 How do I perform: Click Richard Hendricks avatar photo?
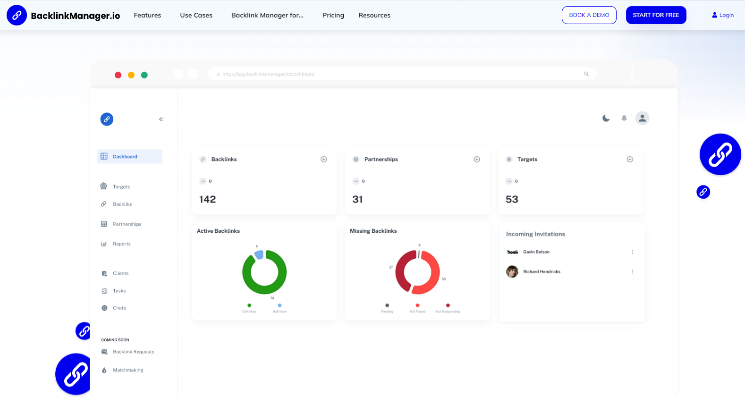[512, 272]
